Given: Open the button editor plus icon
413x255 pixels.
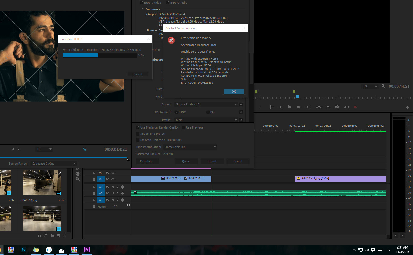Looking at the screenshot, I should (x=408, y=107).
